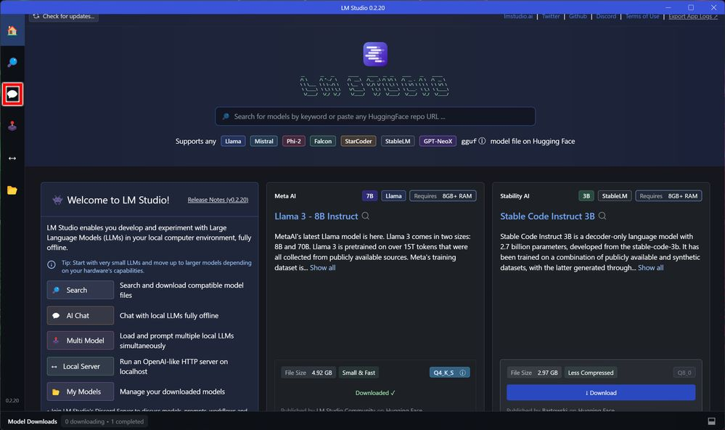Viewport: 725px width, 430px height.
Task: Click the Q8_0 quantization badge
Action: [x=684, y=373]
